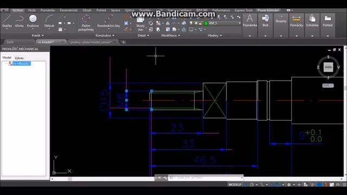Open the Skupiny panel
The image size is (347, 195).
(x=281, y=19)
